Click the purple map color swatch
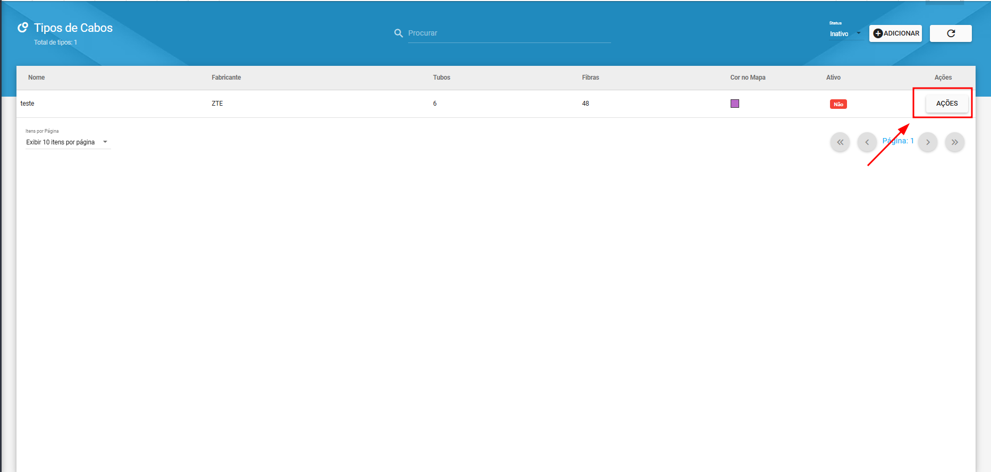Screen dimensions: 991x472 point(734,103)
